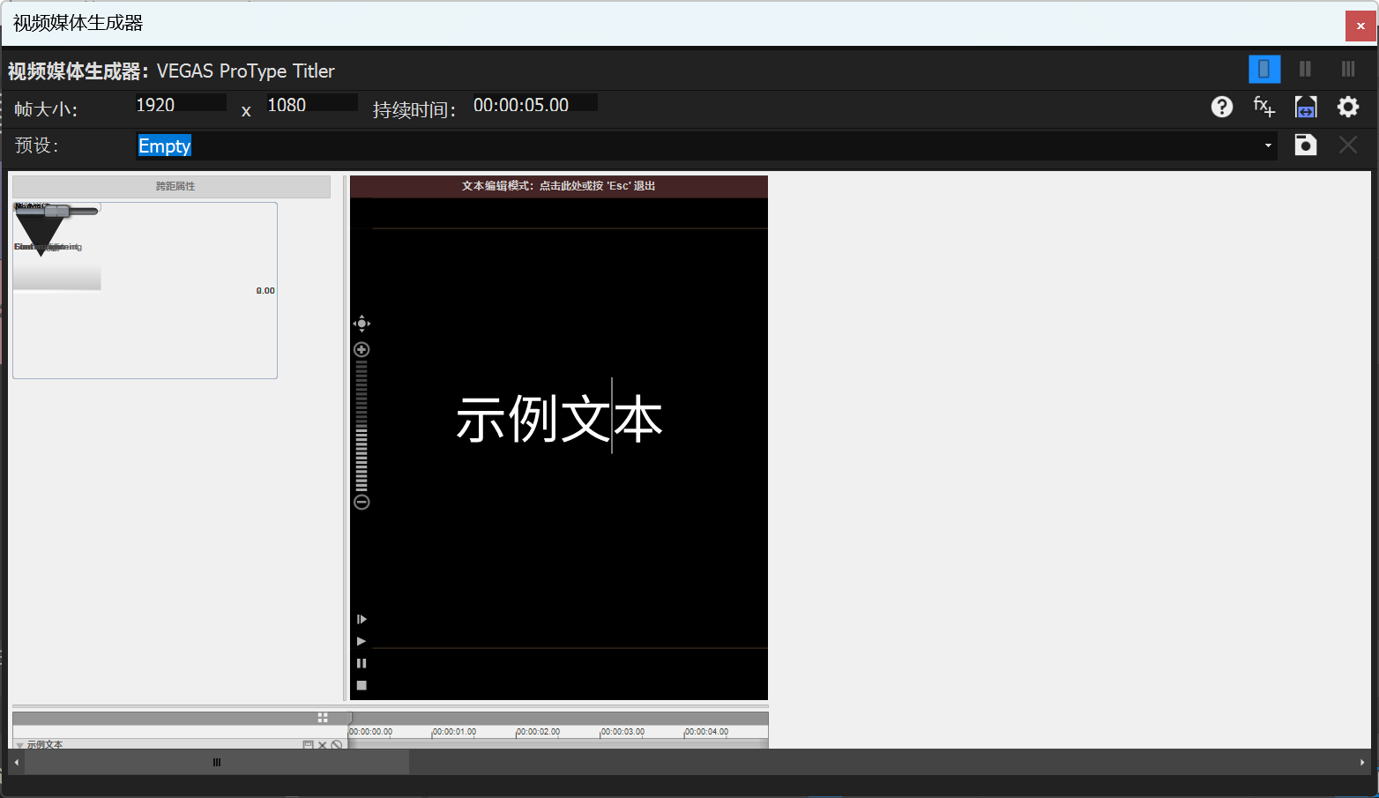This screenshot has height=798, width=1379.
Task: Click the vertical zoom slider beside canvas
Action: [x=362, y=423]
